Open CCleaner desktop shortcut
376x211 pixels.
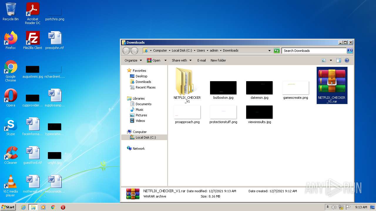point(11,155)
